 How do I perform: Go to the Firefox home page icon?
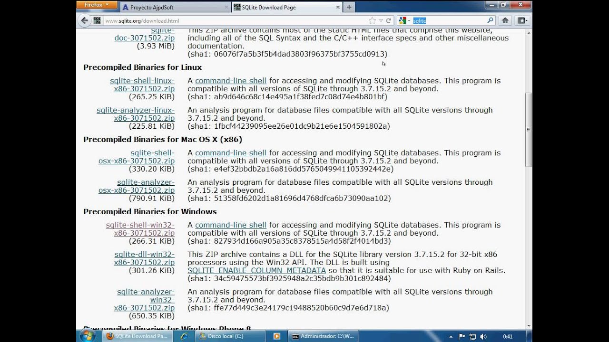point(505,20)
